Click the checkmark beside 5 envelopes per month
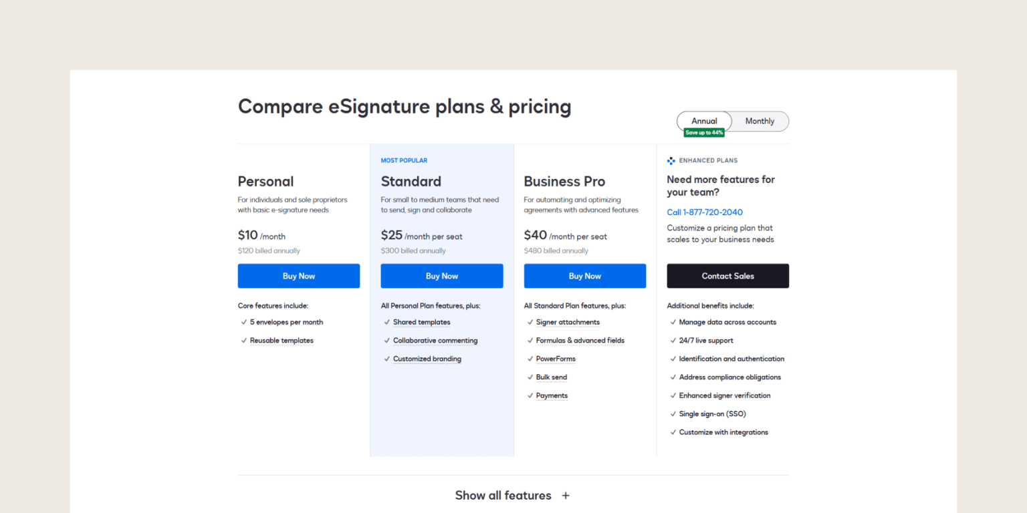1027x513 pixels. [x=243, y=322]
